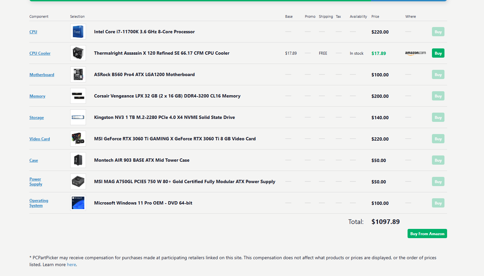484x276 pixels.
Task: Click the green Buy button for CPU Cooler
Action: click(x=438, y=53)
